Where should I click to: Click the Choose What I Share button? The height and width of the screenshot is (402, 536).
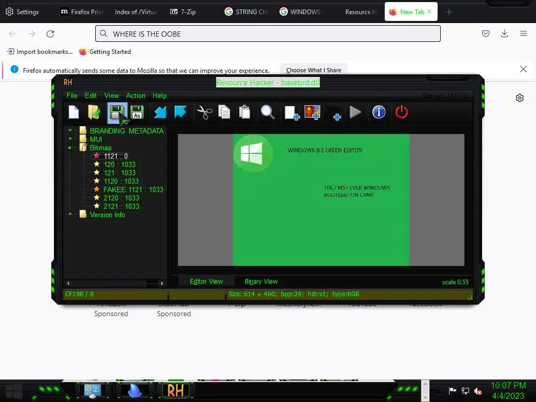pyautogui.click(x=314, y=70)
